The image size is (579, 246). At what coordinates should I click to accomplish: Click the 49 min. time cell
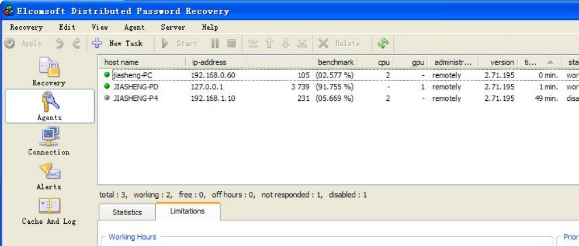click(546, 99)
